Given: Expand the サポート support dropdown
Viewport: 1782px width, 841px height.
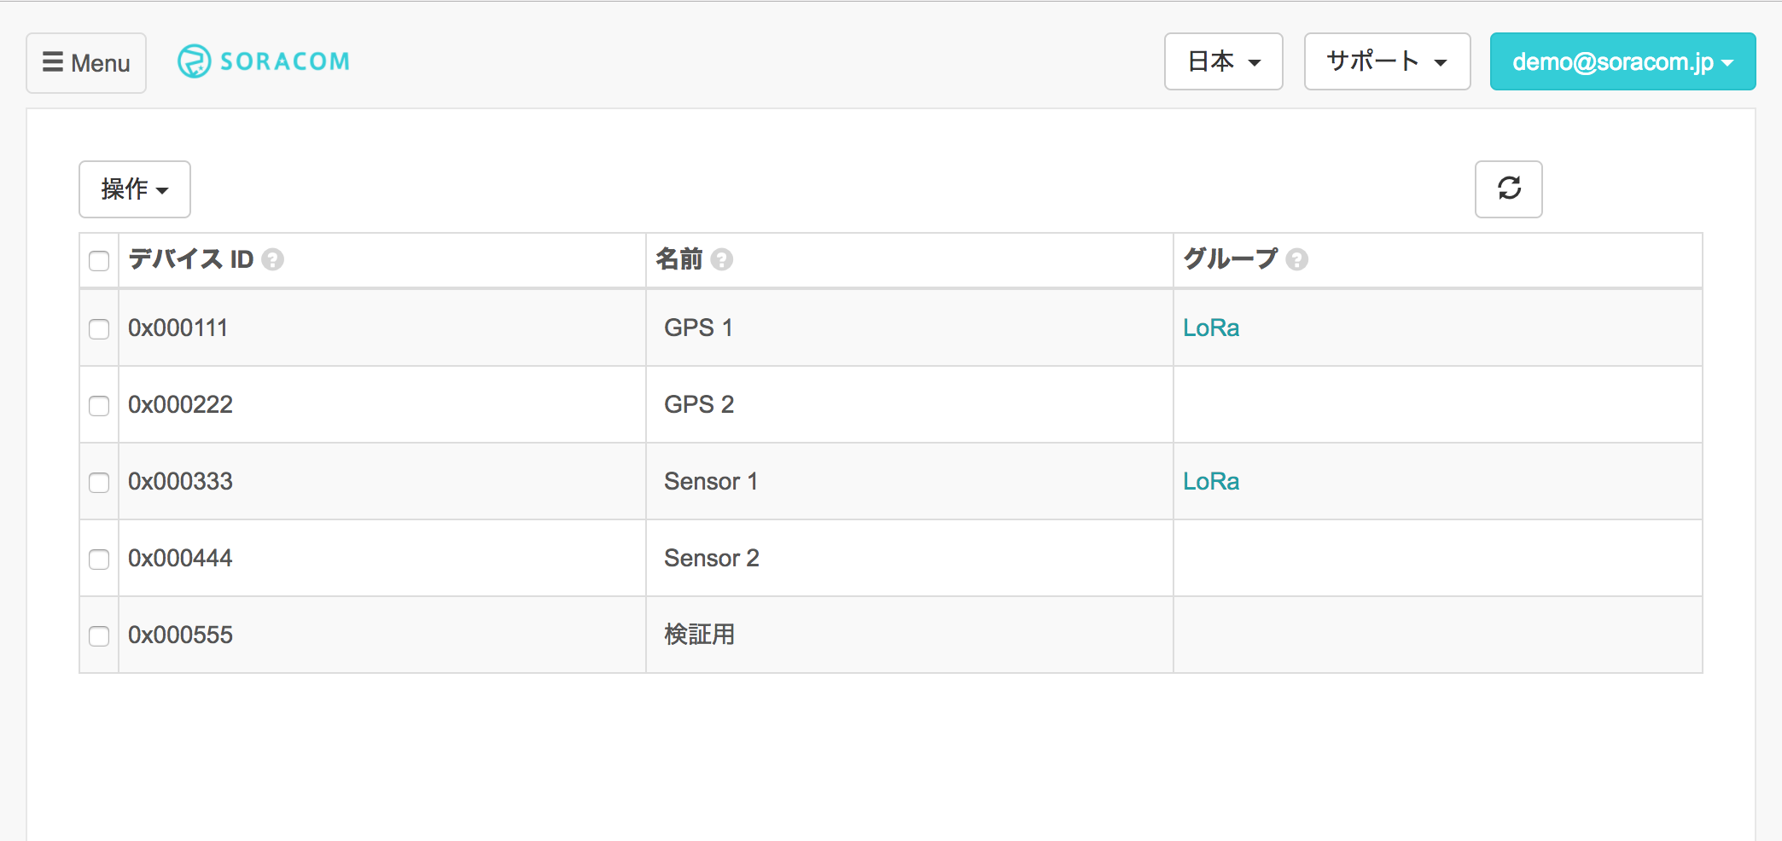Looking at the screenshot, I should (x=1387, y=61).
